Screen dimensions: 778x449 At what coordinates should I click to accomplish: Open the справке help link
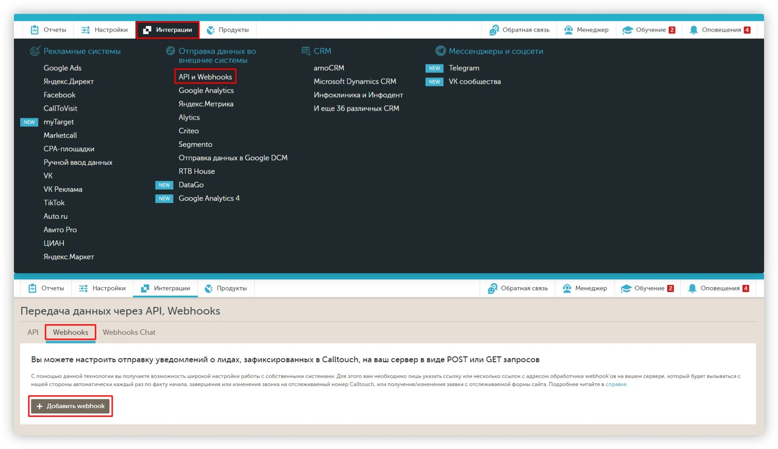tap(616, 384)
